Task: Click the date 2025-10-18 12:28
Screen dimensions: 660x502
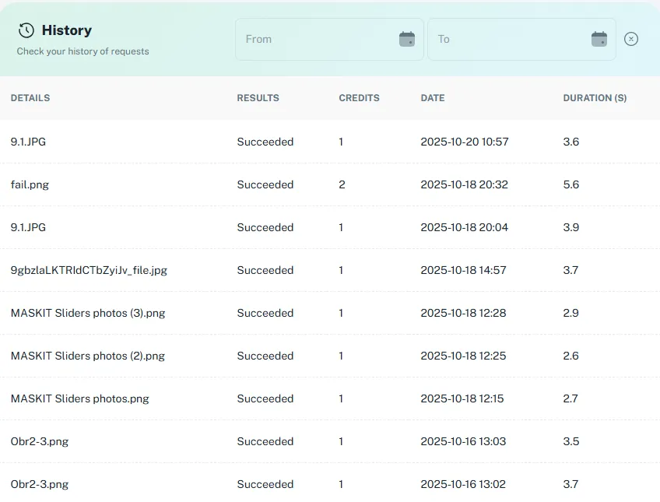Action: [463, 313]
